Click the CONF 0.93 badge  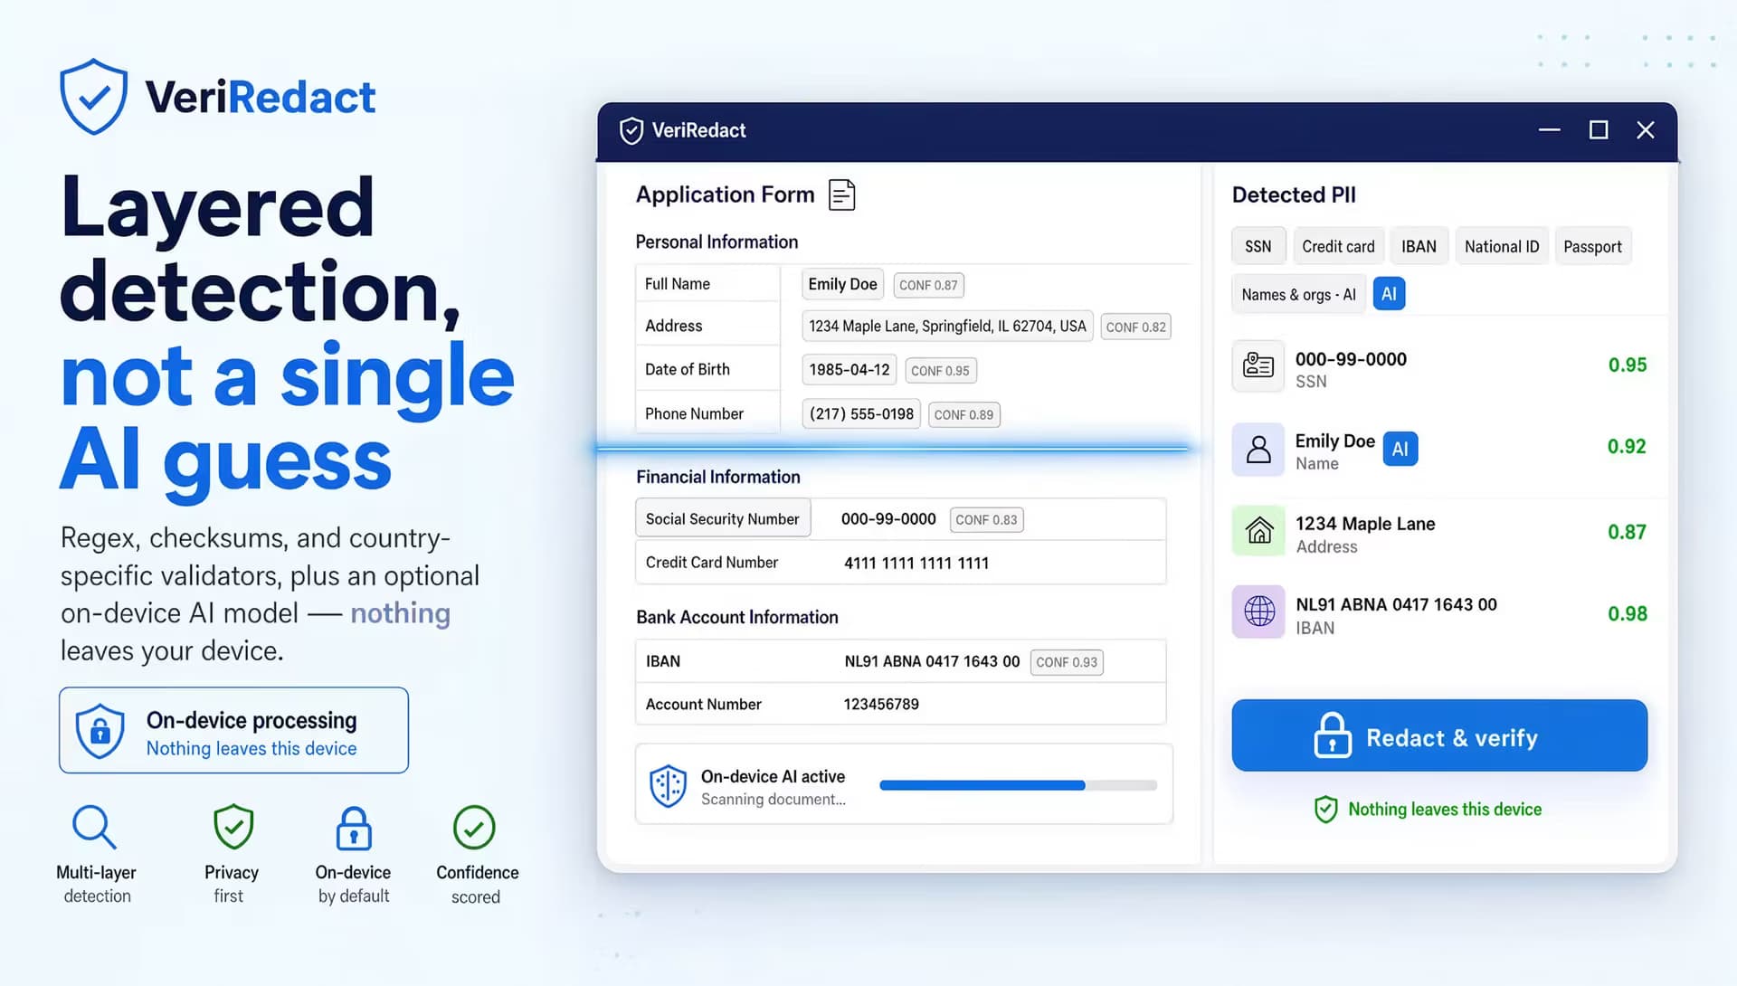[x=1067, y=662]
